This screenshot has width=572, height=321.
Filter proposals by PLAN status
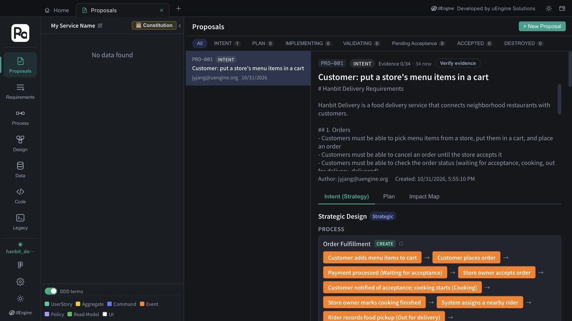coord(263,43)
